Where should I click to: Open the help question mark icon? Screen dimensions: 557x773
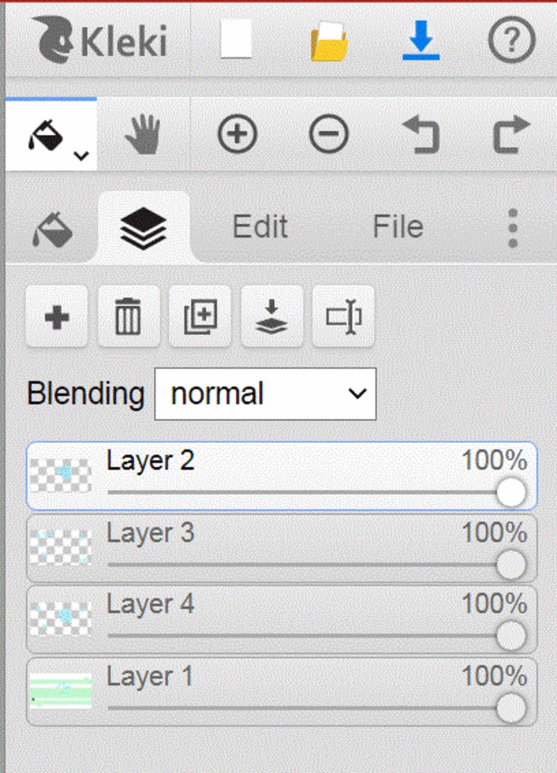pyautogui.click(x=511, y=40)
